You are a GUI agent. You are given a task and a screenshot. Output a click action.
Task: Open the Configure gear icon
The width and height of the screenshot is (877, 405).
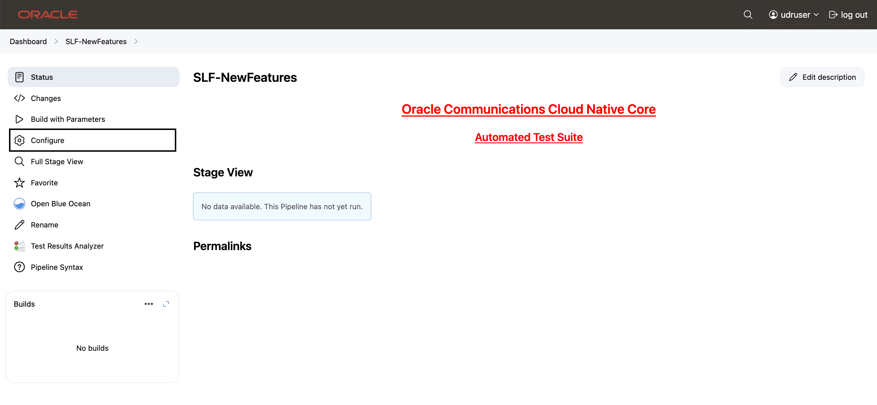19,140
